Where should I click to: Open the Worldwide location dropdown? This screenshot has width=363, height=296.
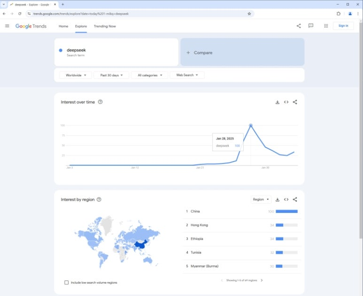point(76,75)
